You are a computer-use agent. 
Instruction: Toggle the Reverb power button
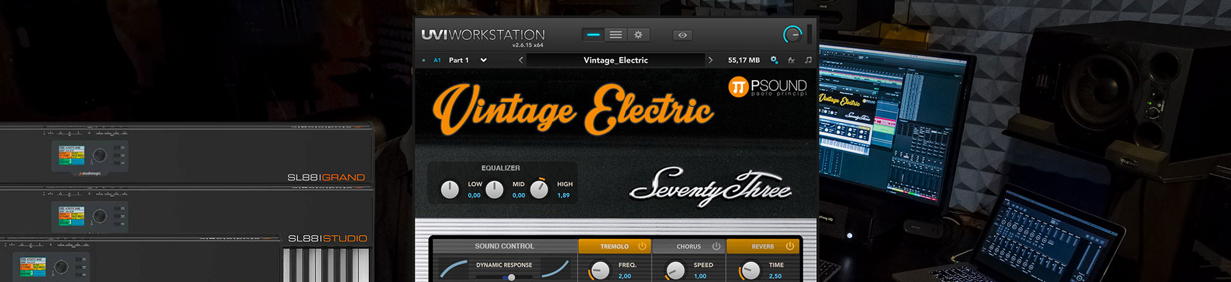[x=790, y=246]
